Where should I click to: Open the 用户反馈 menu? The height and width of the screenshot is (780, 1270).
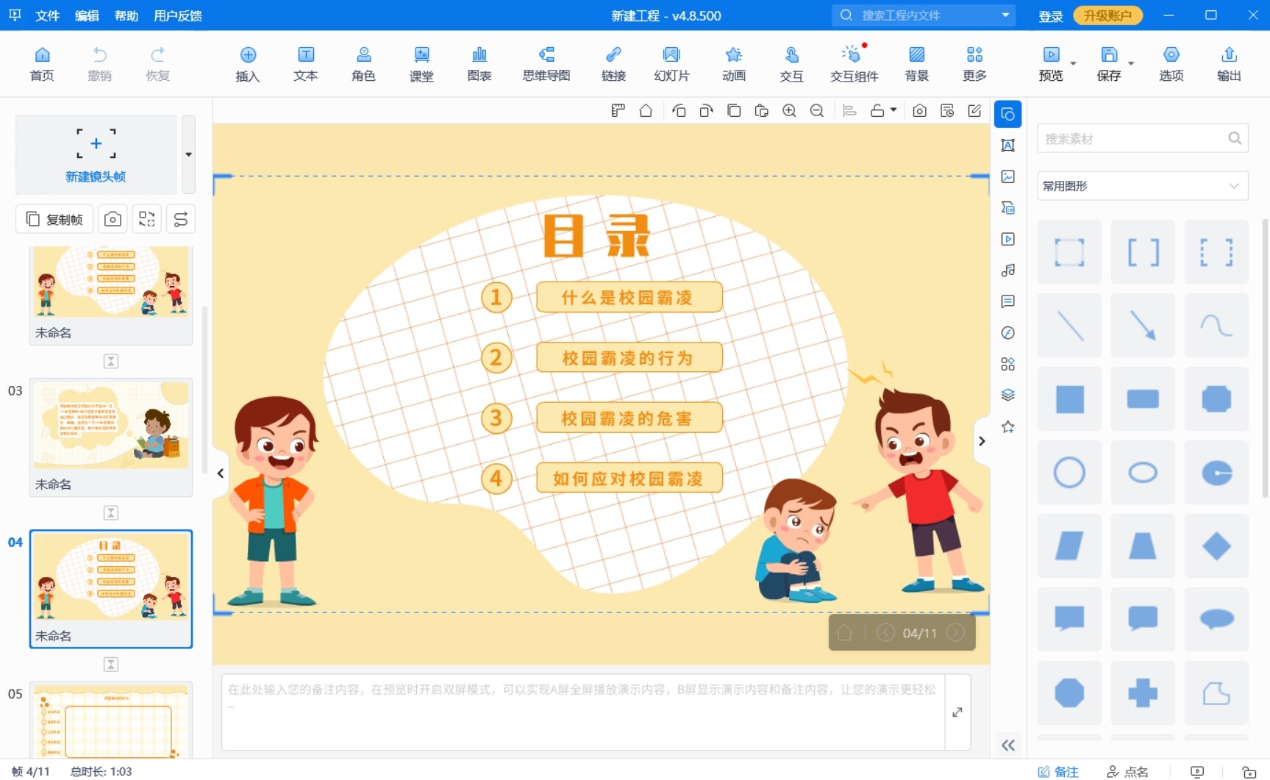[178, 15]
